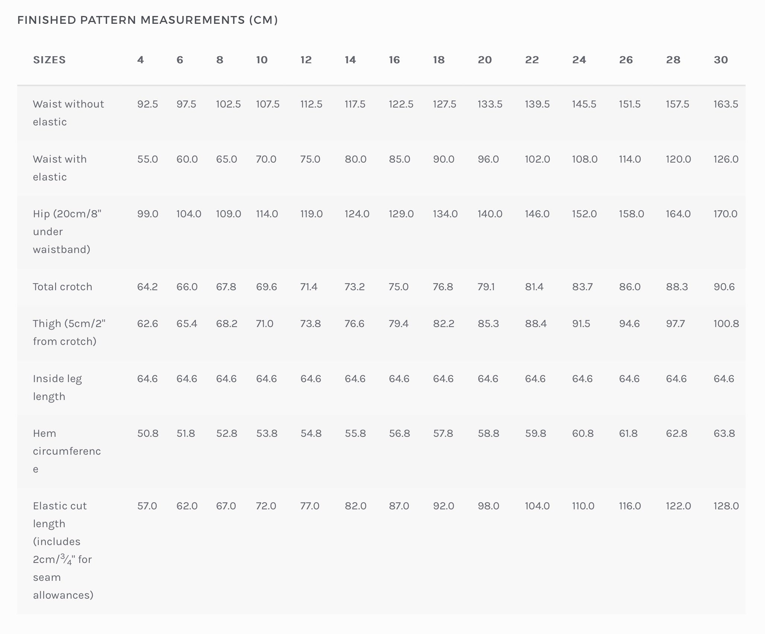
Task: Select the Hip under waistband row label
Action: 67,231
